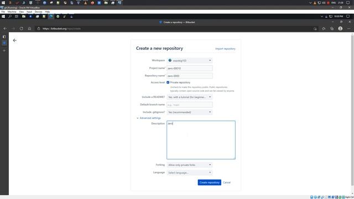Open guest File Explorer taskbar icon
Viewport: 354px width, 199px height.
(24, 17)
